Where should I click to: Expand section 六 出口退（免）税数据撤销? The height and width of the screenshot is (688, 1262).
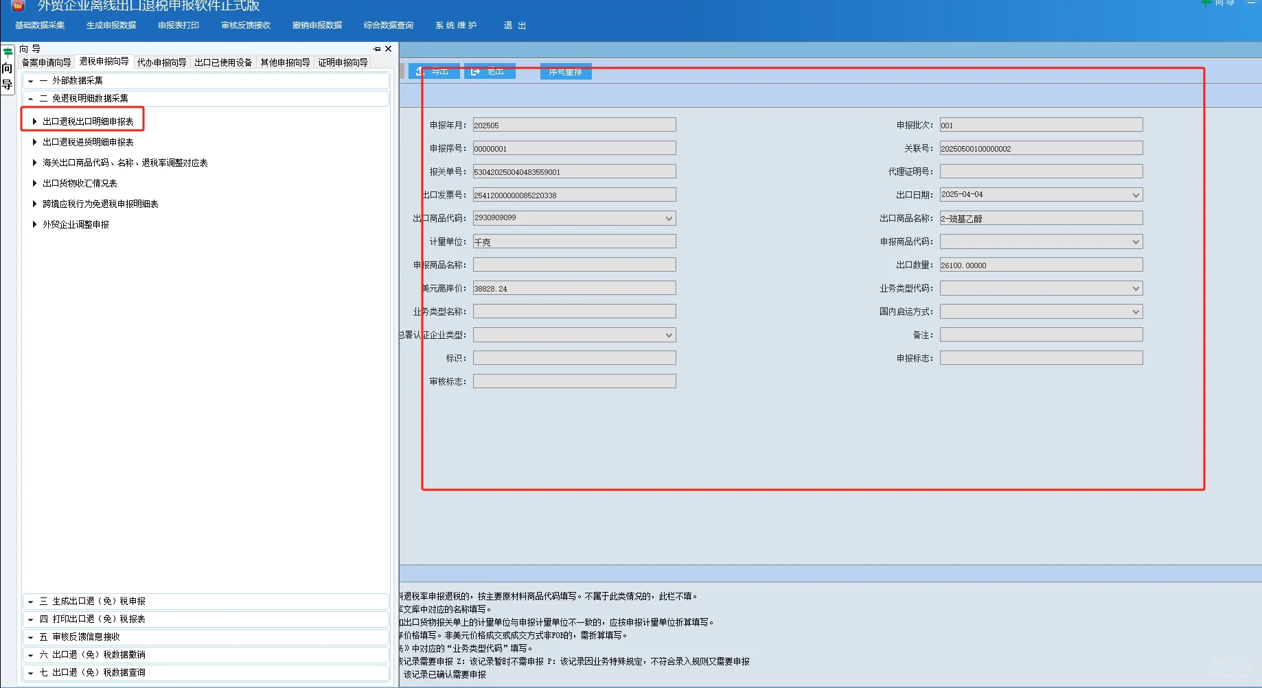[206, 655]
